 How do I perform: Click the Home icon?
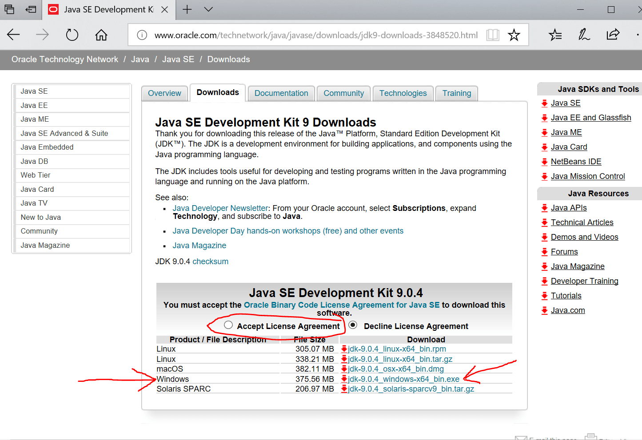[x=101, y=35]
